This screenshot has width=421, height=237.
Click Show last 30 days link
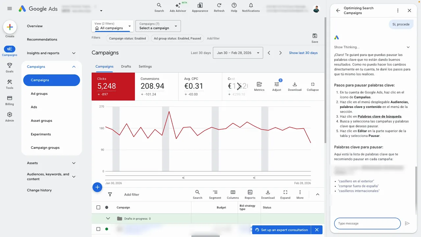coord(303,53)
